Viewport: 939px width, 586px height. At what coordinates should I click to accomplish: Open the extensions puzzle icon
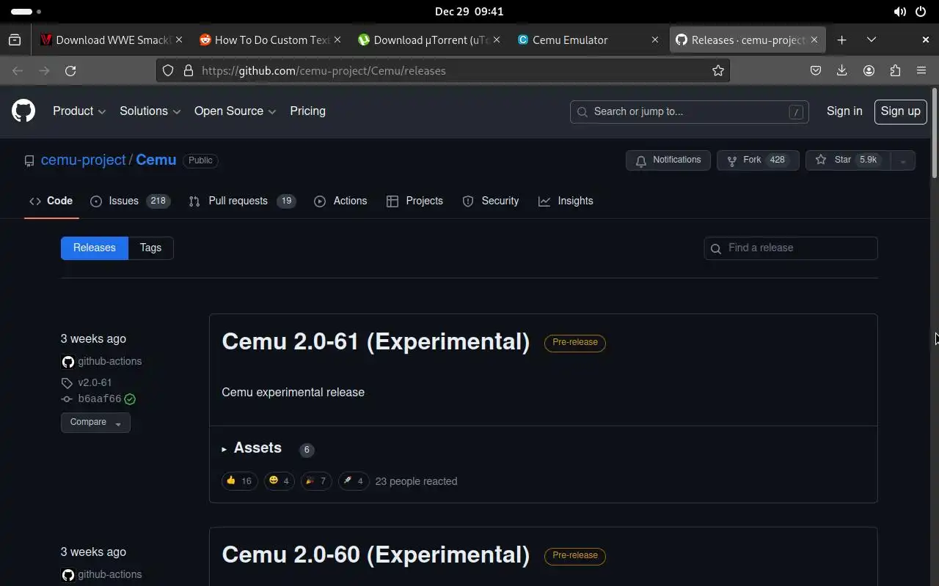point(895,70)
